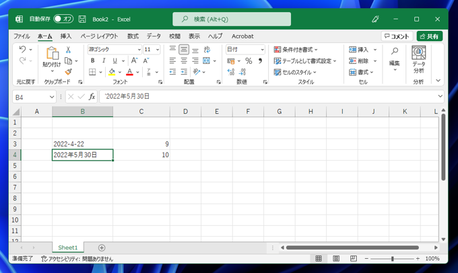Click the 共有 (Share) button
Image resolution: width=458 pixels, height=273 pixels.
429,36
